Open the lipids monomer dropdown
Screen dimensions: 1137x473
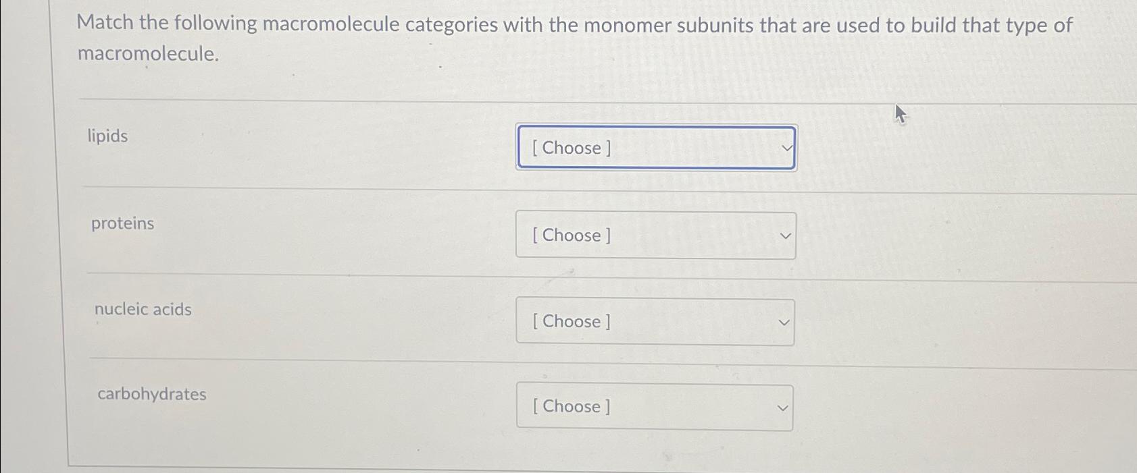tap(655, 148)
